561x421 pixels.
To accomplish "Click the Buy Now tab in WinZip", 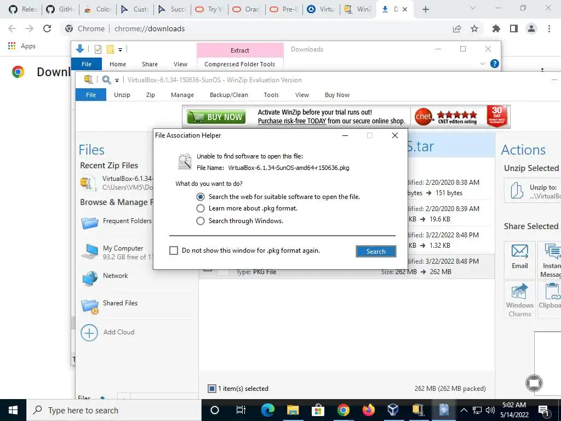I will 337,95.
